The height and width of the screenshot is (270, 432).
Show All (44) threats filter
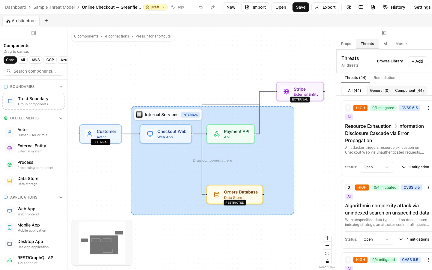click(355, 91)
